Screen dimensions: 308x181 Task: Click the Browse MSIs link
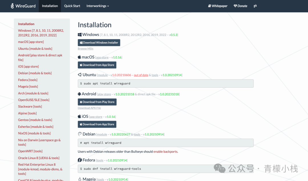(86, 49)
